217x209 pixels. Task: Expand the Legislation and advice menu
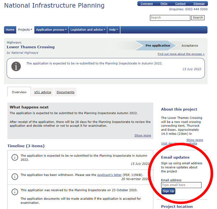(88, 30)
